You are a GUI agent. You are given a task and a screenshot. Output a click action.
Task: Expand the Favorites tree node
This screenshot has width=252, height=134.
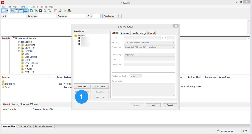[19, 51]
